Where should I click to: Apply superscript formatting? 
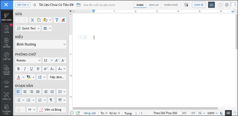click(x=46, y=69)
